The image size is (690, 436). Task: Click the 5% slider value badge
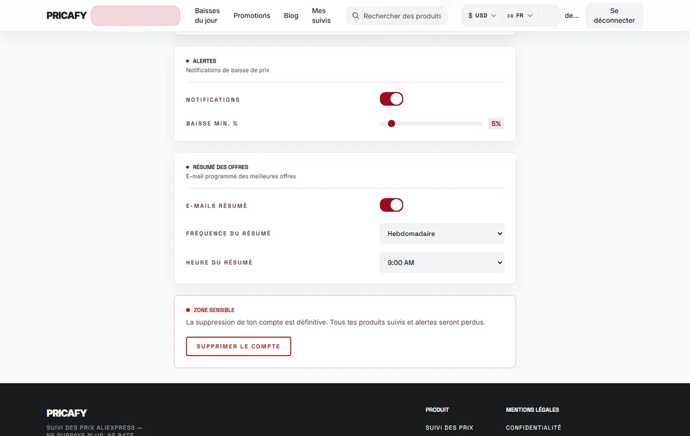tap(496, 123)
